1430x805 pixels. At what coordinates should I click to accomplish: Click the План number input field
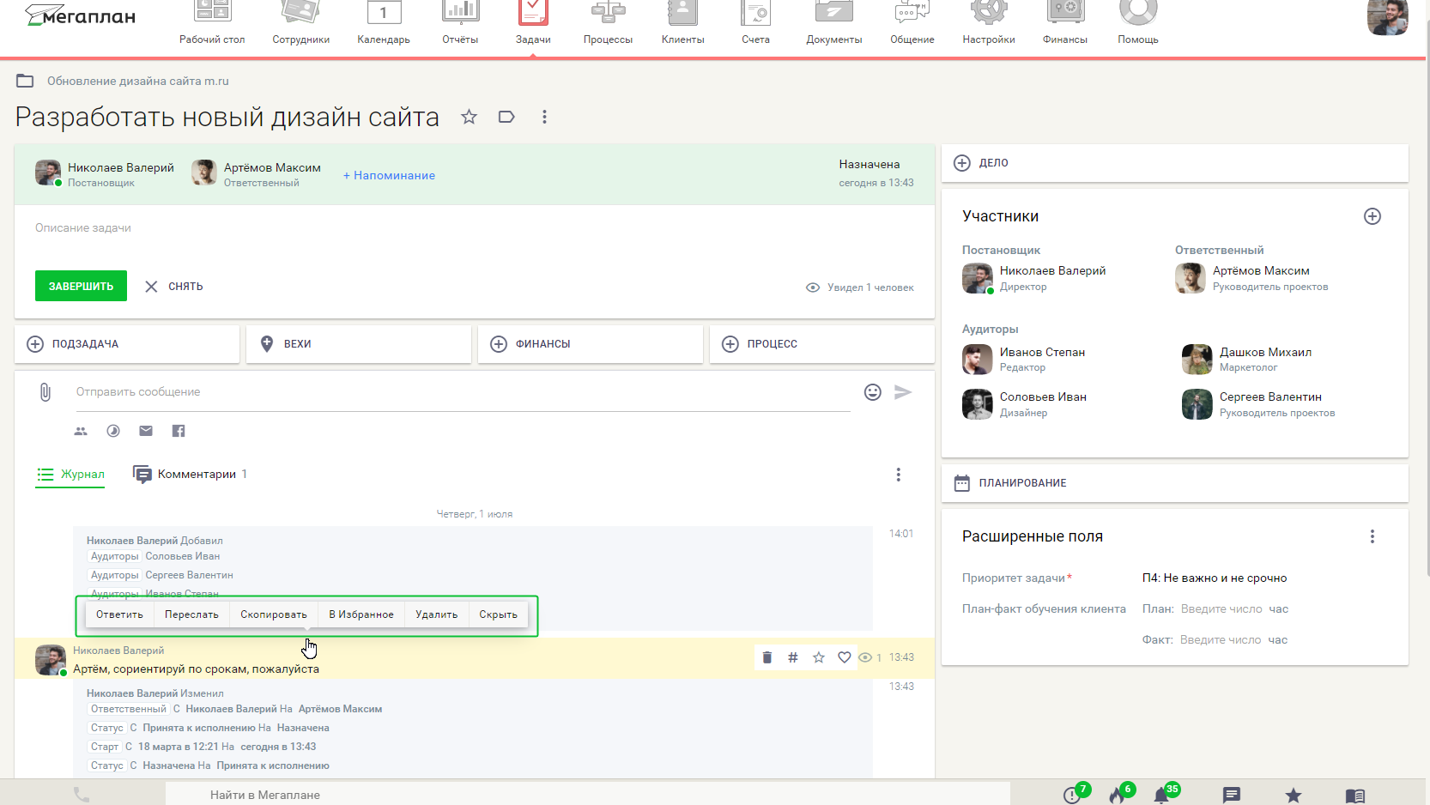tap(1221, 609)
